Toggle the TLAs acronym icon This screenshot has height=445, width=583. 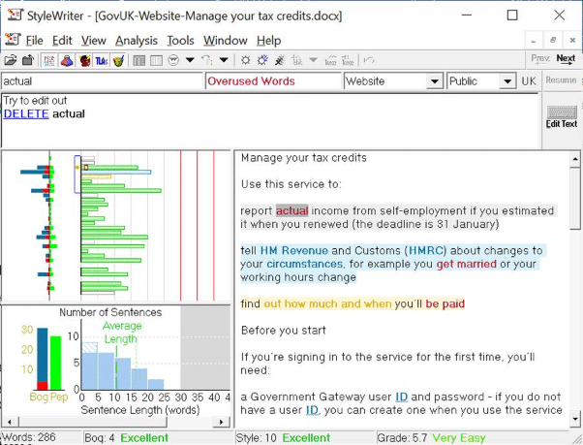click(102, 60)
